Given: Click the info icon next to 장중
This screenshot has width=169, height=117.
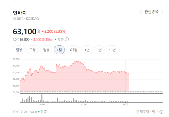Looking at the screenshot, I should point(67,39).
